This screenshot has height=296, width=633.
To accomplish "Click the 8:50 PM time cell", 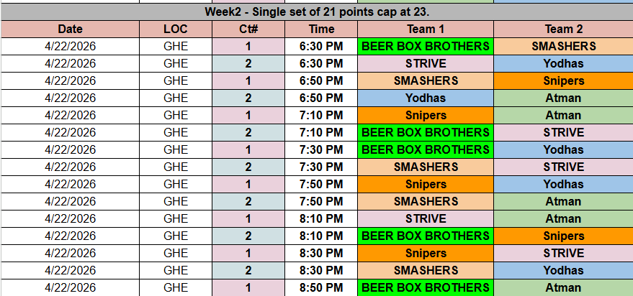I will click(x=321, y=288).
